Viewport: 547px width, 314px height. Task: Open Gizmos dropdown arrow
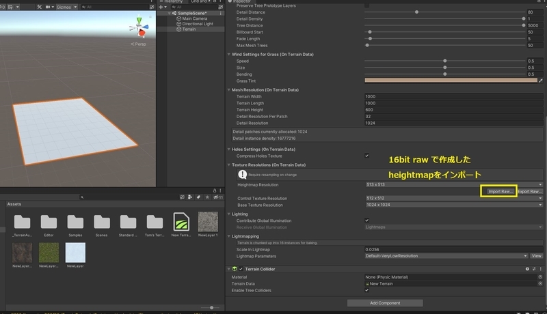point(75,7)
